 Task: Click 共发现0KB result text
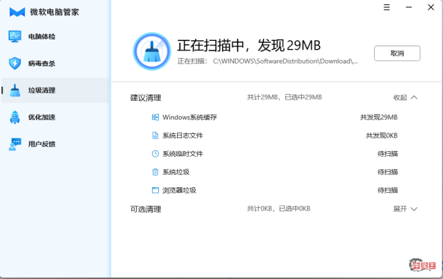pos(381,135)
